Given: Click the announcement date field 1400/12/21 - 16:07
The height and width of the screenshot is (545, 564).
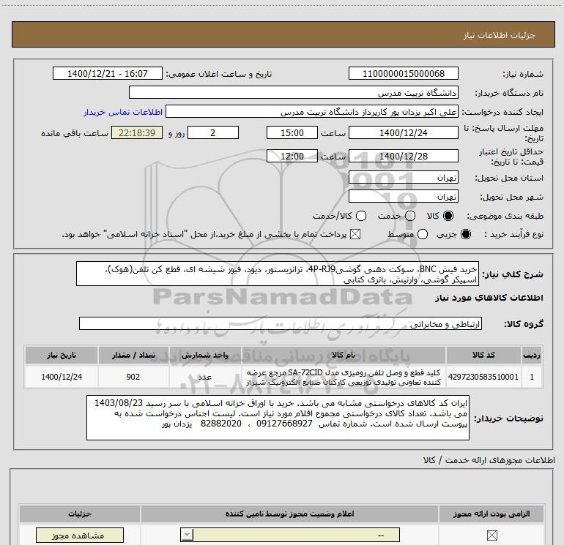Looking at the screenshot, I should [x=108, y=73].
